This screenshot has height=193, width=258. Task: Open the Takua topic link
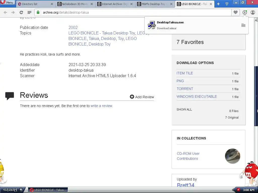click(94, 38)
